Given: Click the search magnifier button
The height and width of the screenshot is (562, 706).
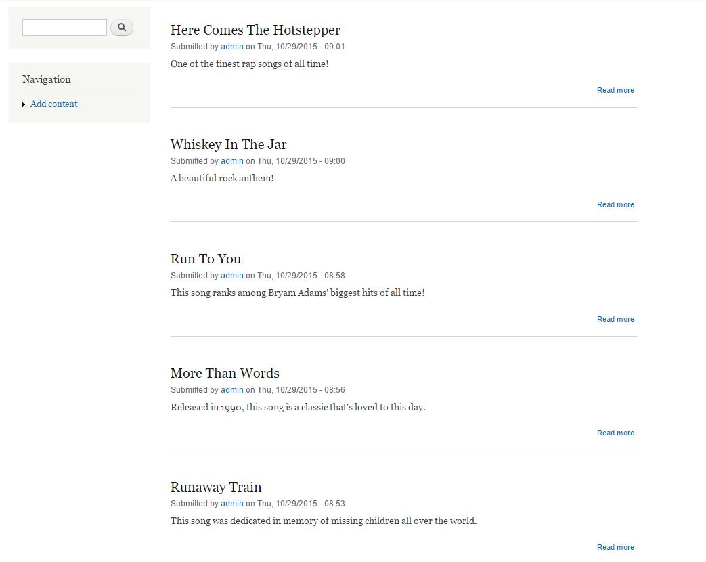Looking at the screenshot, I should point(122,28).
